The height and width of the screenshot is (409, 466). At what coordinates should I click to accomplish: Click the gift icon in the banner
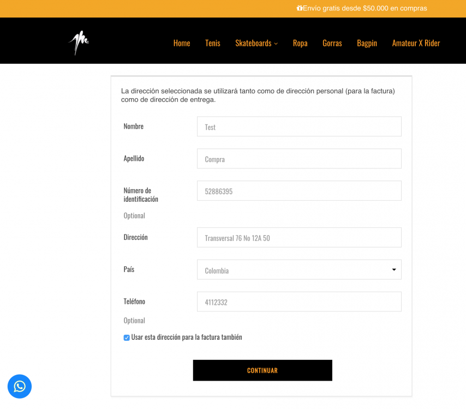(299, 8)
